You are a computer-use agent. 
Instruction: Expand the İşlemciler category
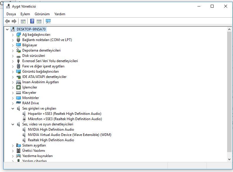point(13,88)
